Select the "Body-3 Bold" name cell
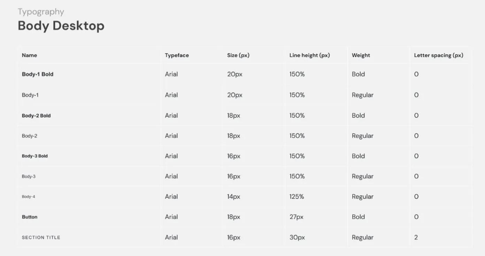The width and height of the screenshot is (485, 256). pyautogui.click(x=35, y=156)
